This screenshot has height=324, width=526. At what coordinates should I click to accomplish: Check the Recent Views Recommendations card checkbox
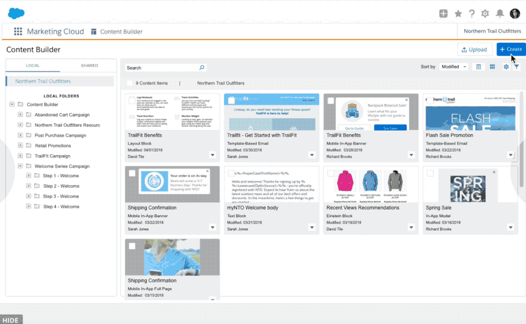click(x=331, y=173)
